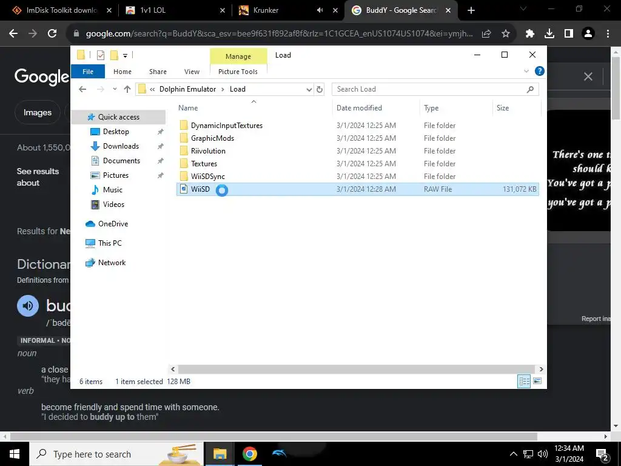Customize Quick Access Toolbar dropdown

click(125, 55)
